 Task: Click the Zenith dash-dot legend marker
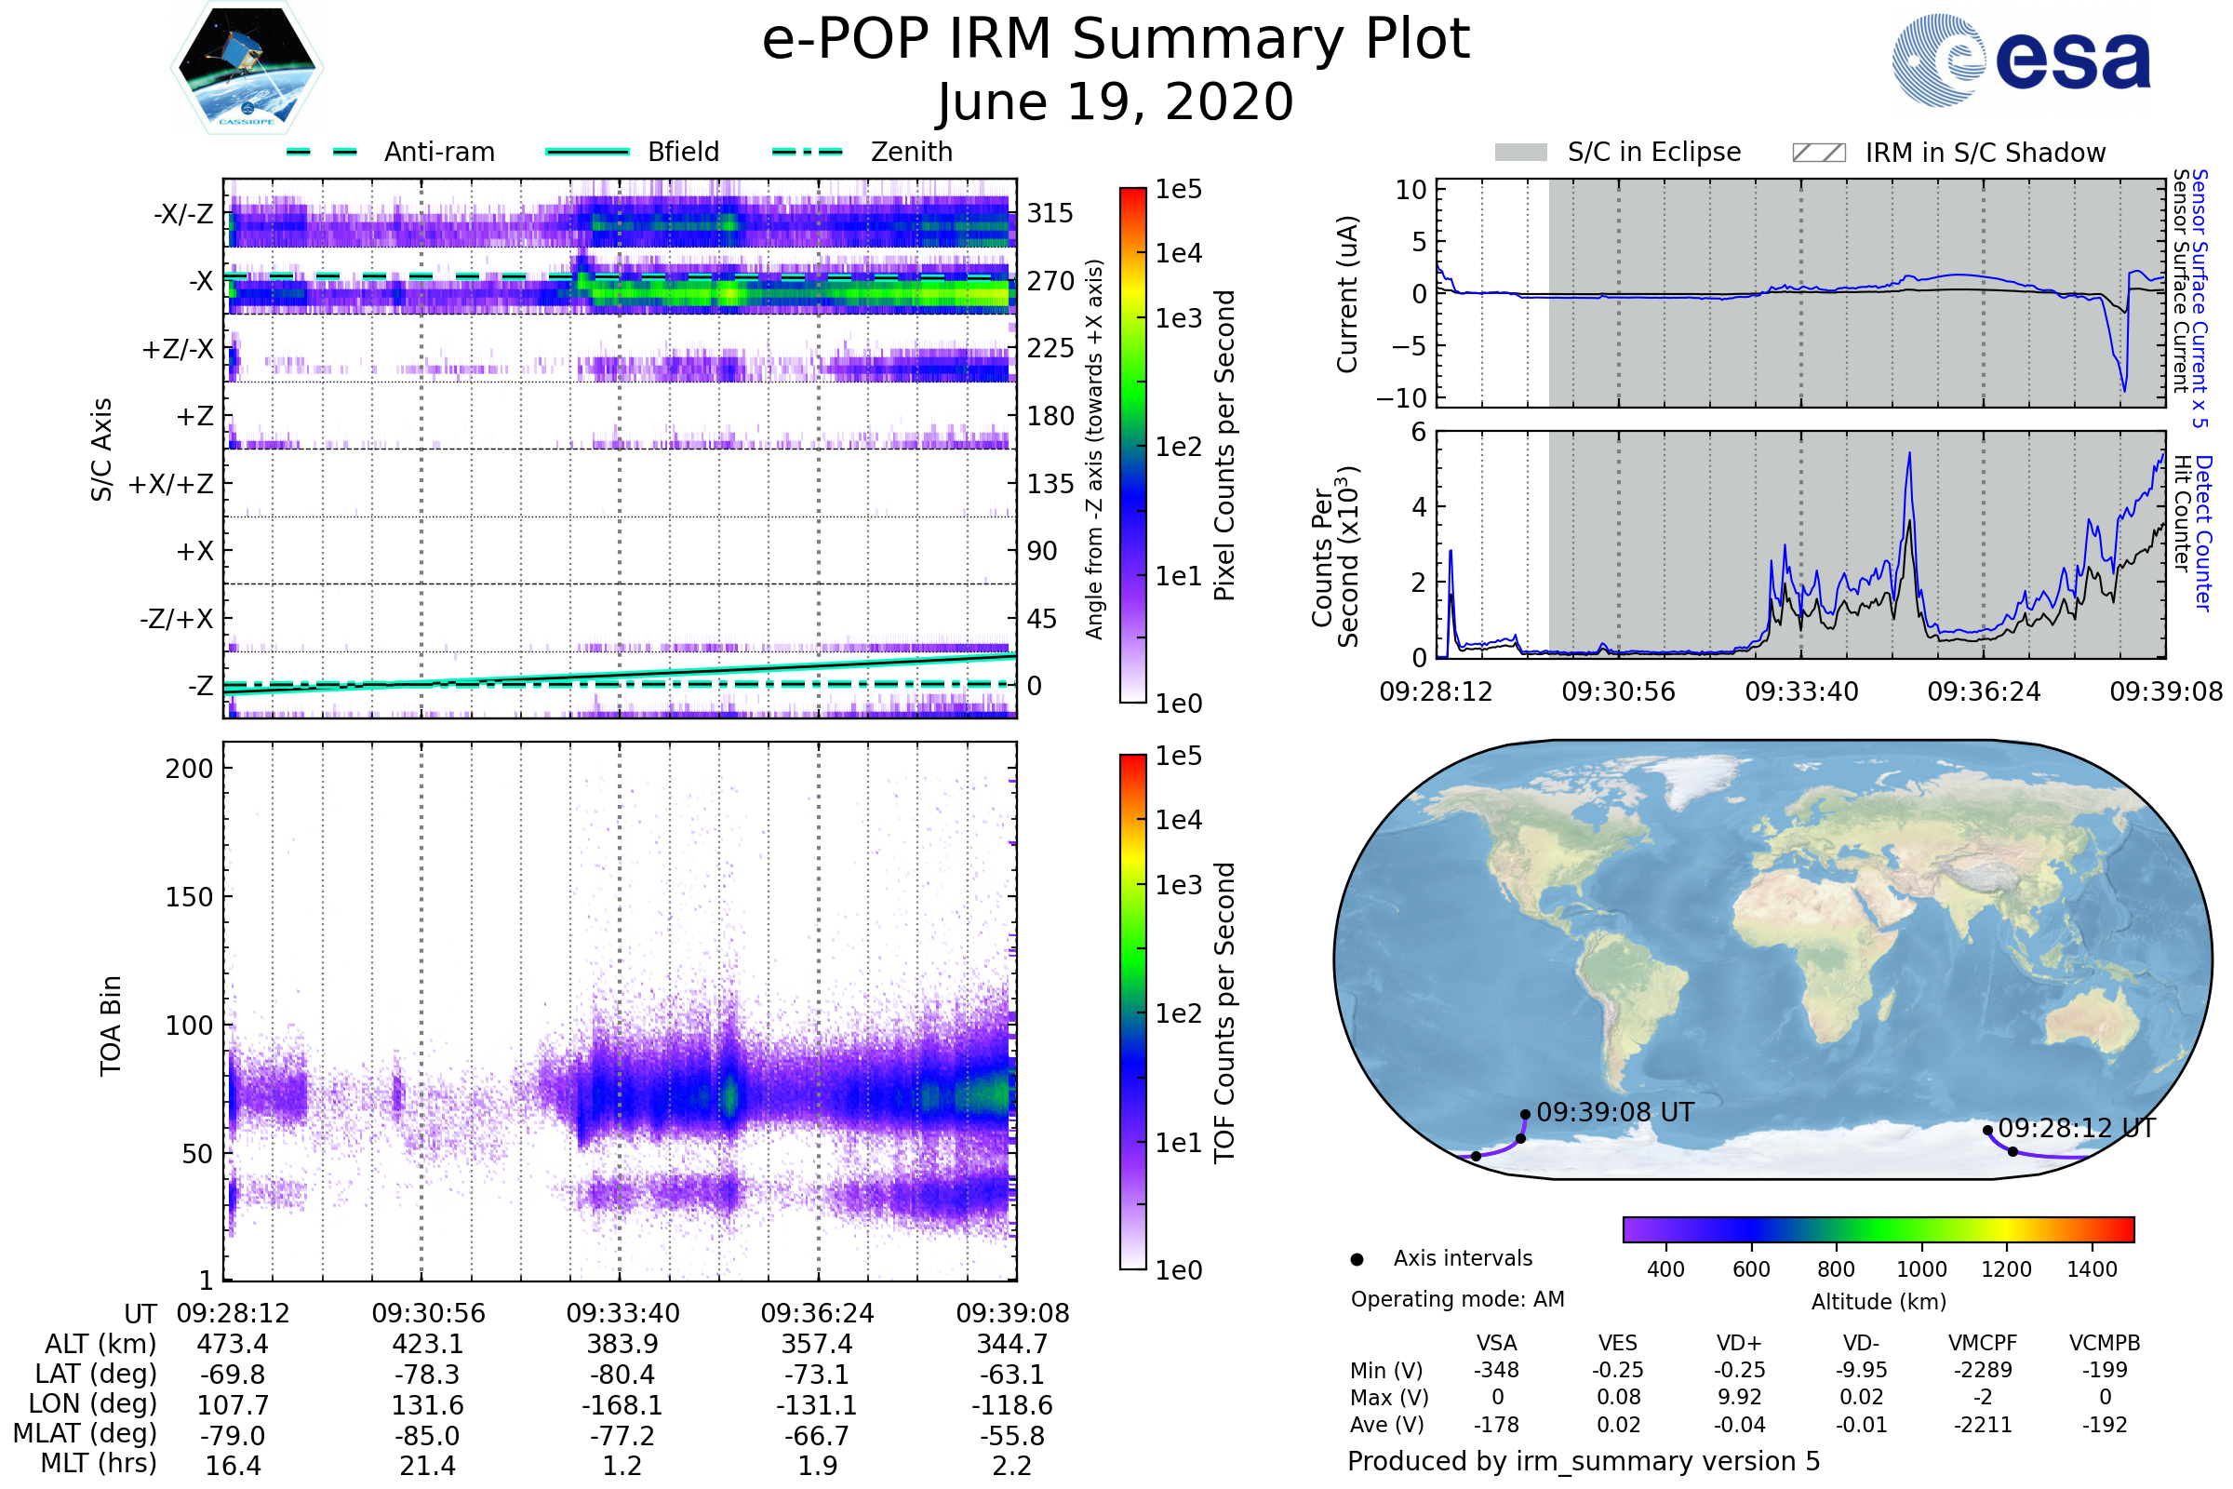tap(807, 152)
